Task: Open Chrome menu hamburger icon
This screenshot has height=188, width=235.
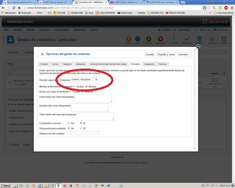Action: click(x=232, y=8)
